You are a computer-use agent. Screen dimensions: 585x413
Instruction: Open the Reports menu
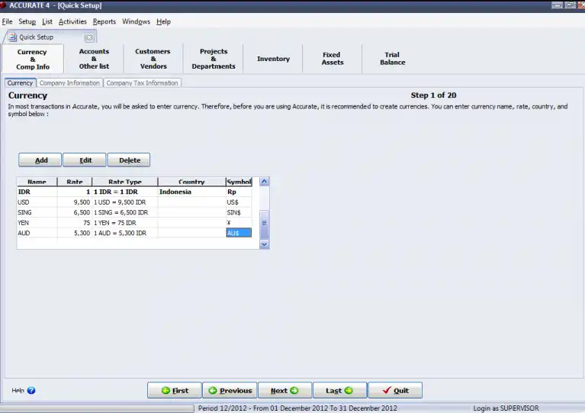point(104,21)
